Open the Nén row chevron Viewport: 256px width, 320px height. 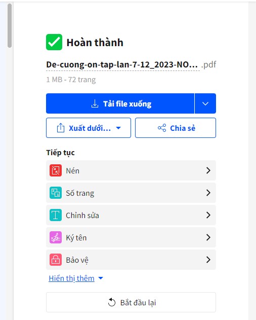pos(208,170)
